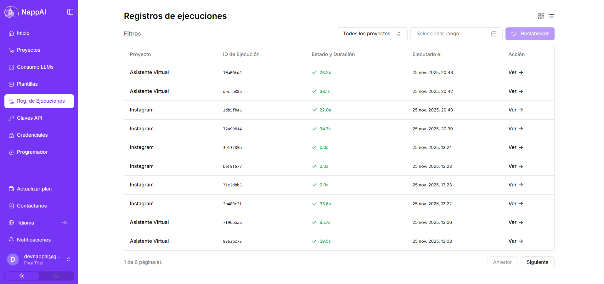Screen dimensions: 604x284
Task: Switch to list view of executions
Action: click(x=551, y=16)
